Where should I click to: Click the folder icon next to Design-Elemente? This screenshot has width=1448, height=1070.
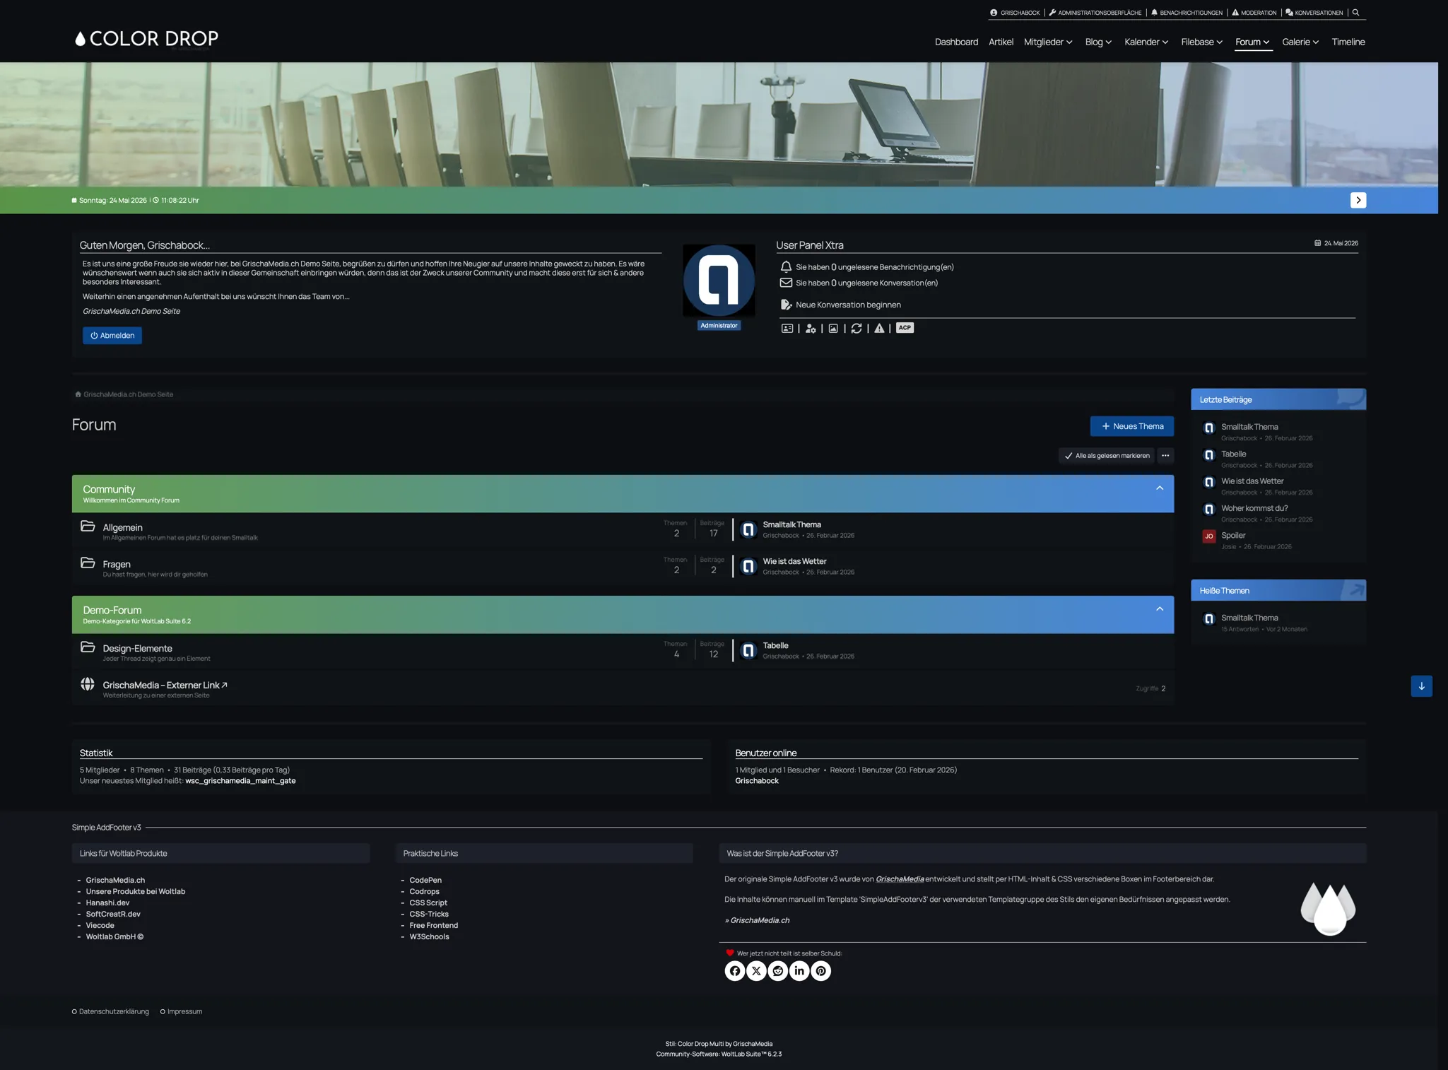coord(88,647)
